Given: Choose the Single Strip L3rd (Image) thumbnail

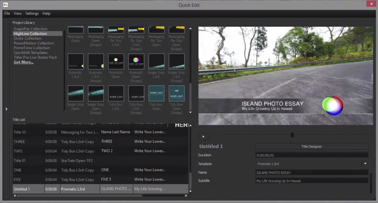Looking at the screenshot, I should pos(177,61).
